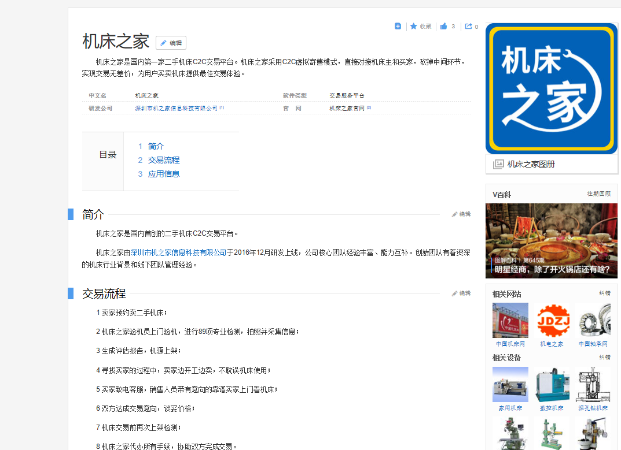The height and width of the screenshot is (450, 621).
Task: Click the 收藏 label
Action: [425, 26]
